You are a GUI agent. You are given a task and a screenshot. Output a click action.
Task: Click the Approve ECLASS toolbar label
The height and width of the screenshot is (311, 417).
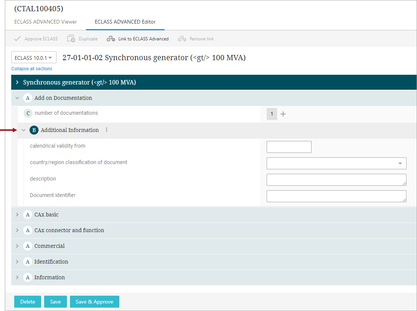[x=41, y=39]
